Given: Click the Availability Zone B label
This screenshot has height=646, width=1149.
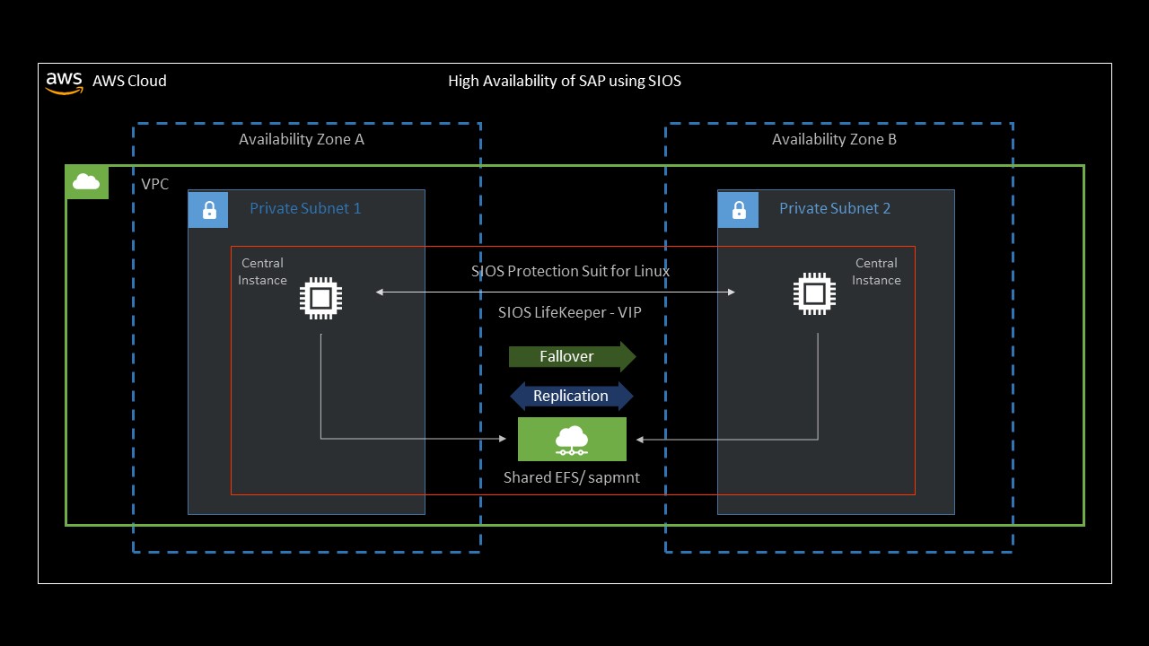Looking at the screenshot, I should 835,139.
